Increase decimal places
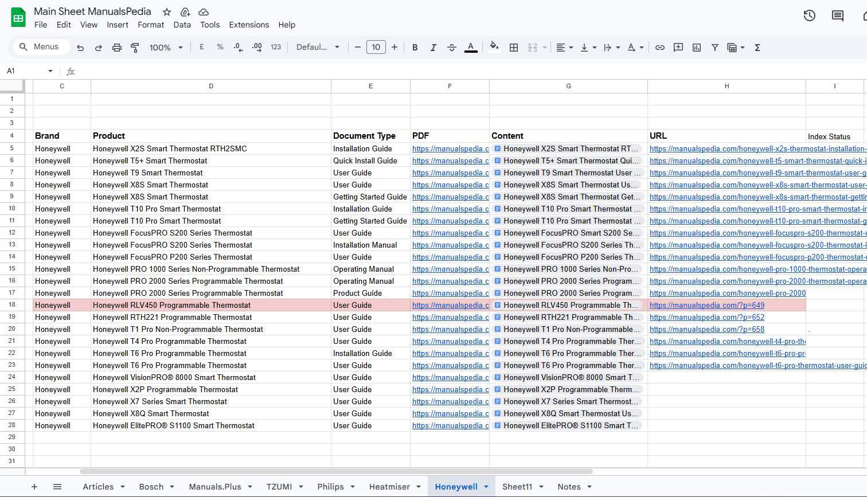Image resolution: width=867 pixels, height=497 pixels. point(257,47)
